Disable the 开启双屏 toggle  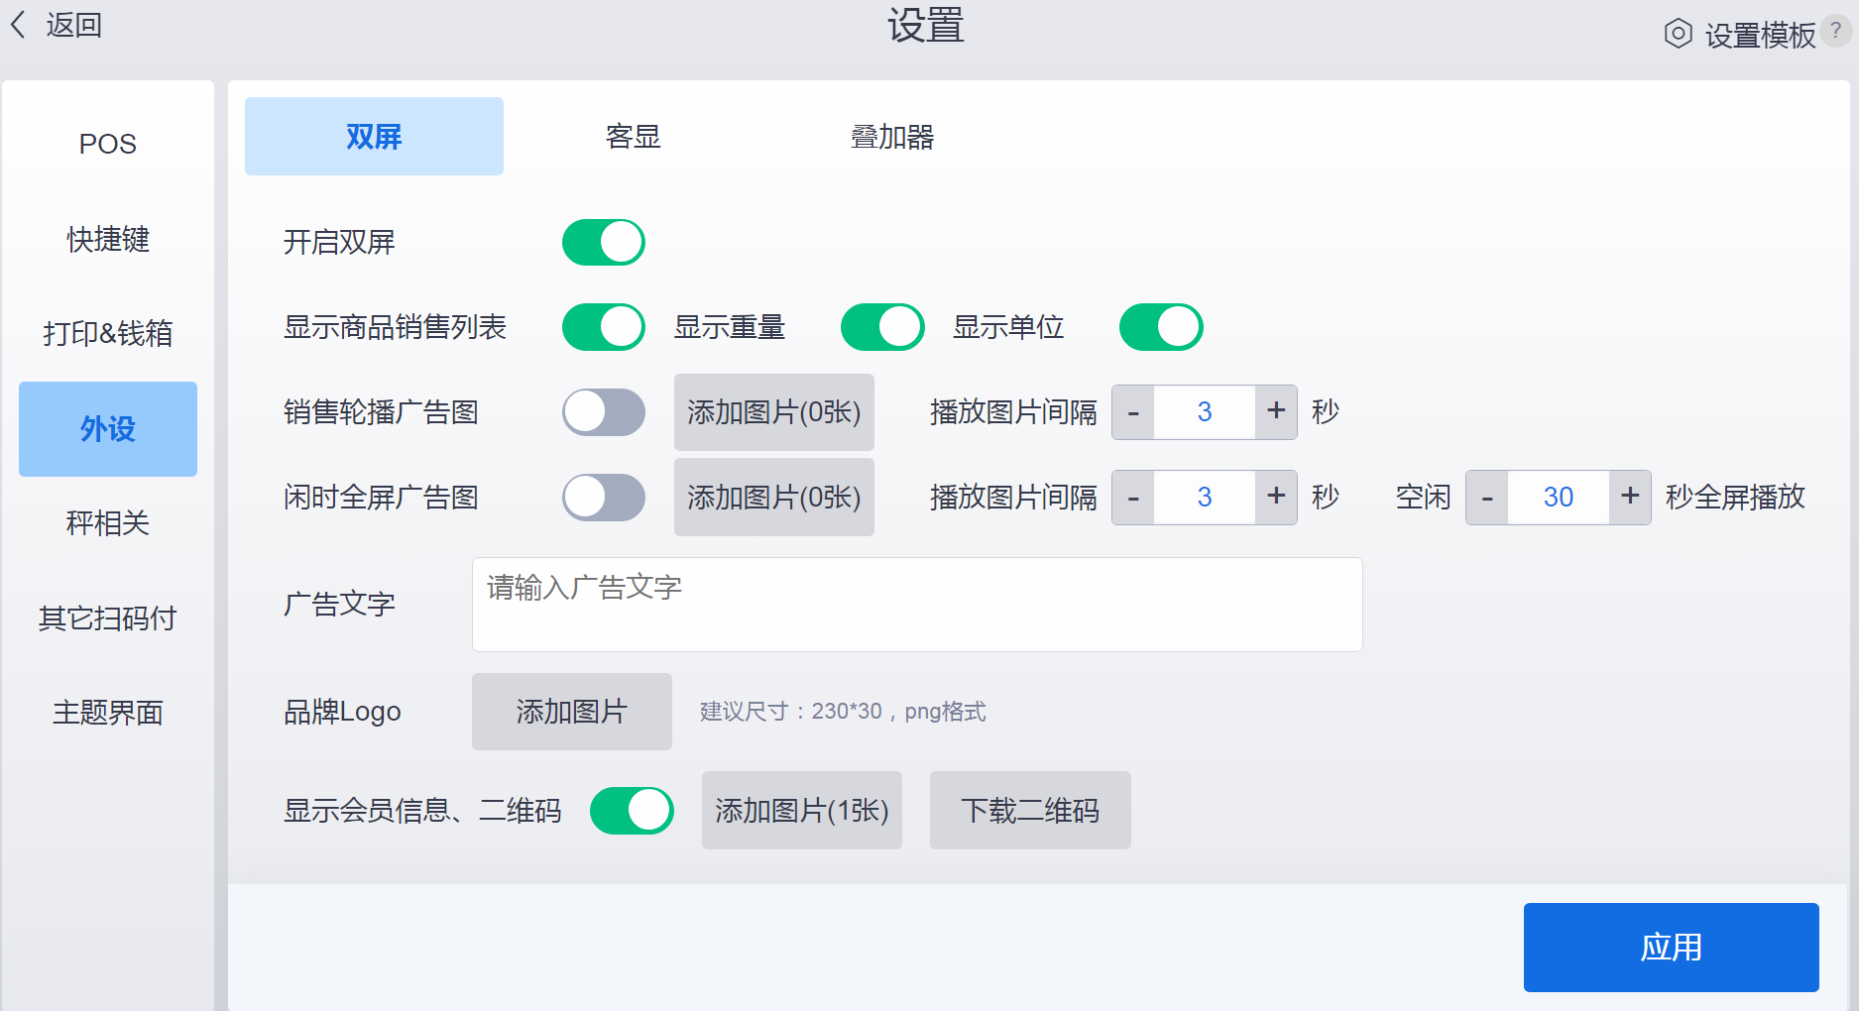[603, 243]
